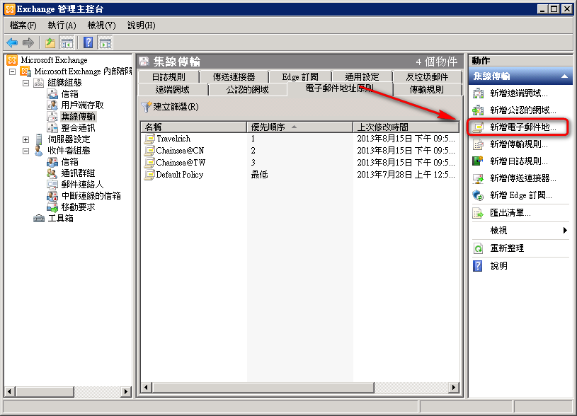The height and width of the screenshot is (416, 577).
Task: Click the 重新整理 action link
Action: click(507, 248)
